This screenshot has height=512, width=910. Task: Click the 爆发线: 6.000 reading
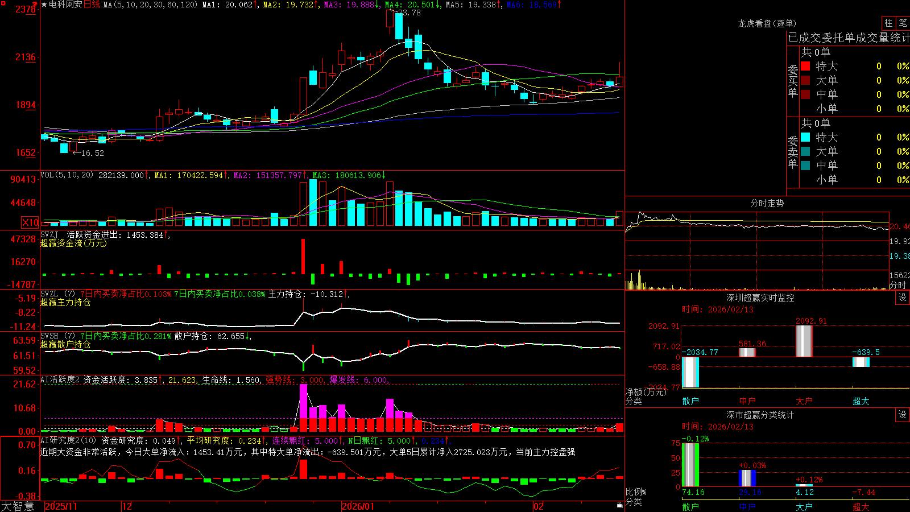pyautogui.click(x=359, y=380)
